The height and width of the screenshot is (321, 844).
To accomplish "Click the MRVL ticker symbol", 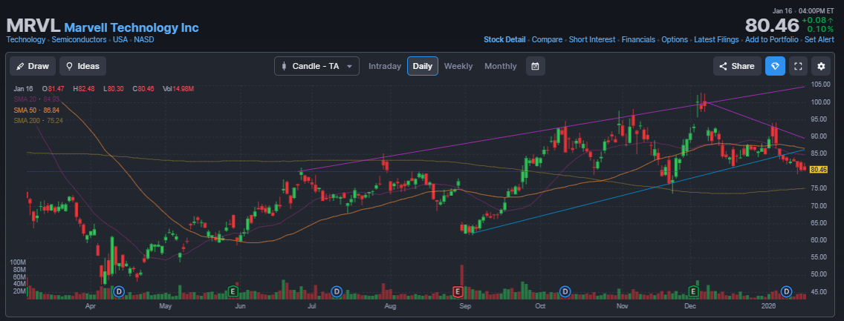I will (x=33, y=26).
